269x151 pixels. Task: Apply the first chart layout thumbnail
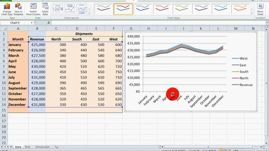pos(58,9)
